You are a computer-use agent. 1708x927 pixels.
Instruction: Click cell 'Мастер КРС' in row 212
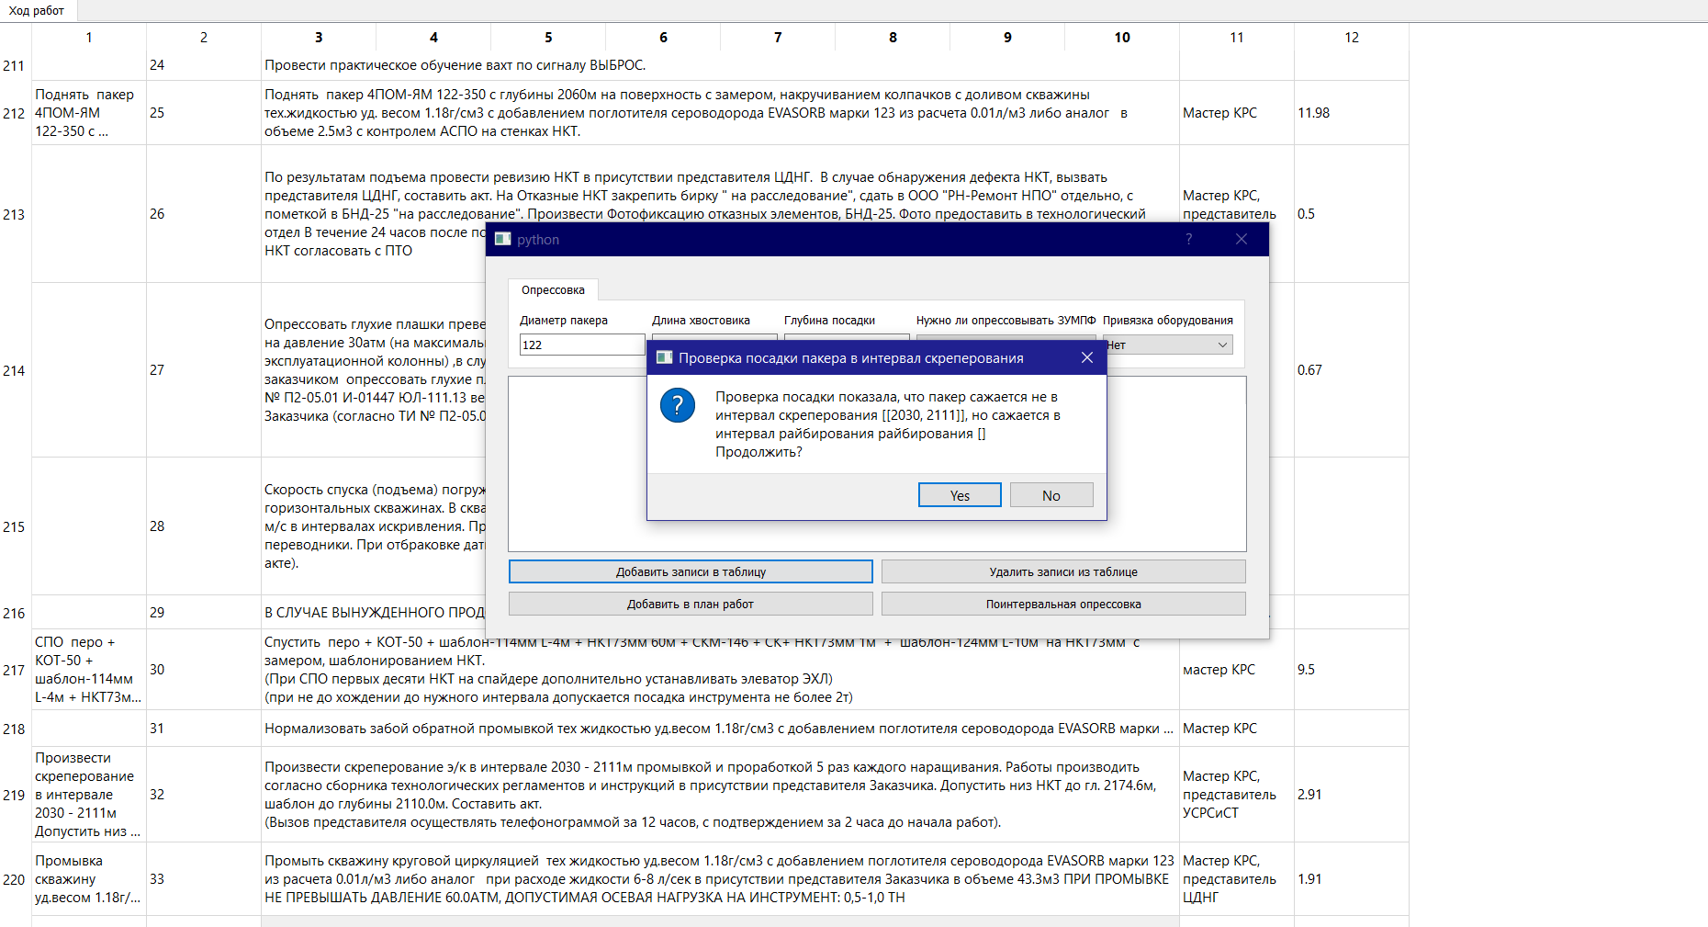(1237, 113)
